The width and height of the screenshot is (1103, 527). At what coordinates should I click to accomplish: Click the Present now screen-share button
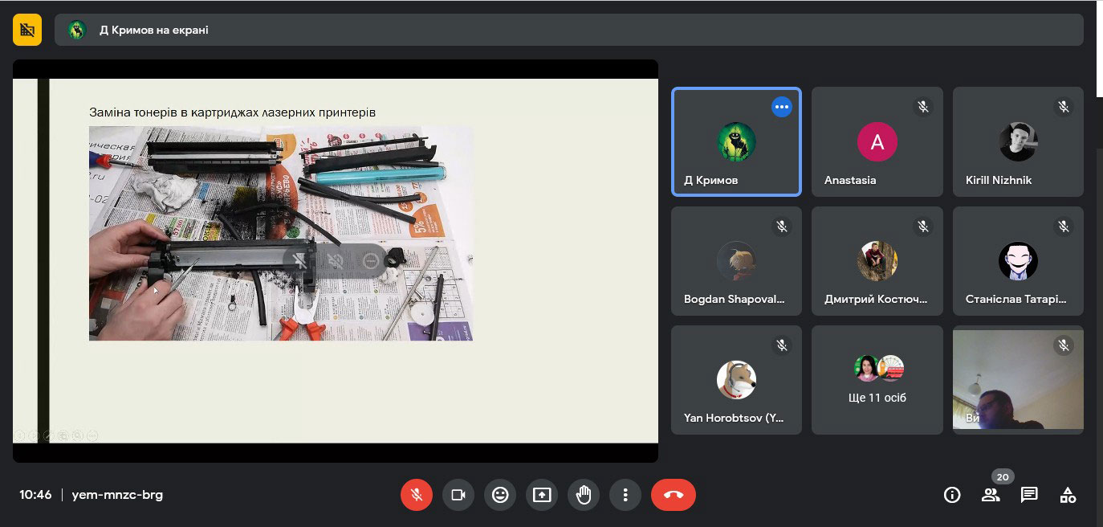[542, 495]
